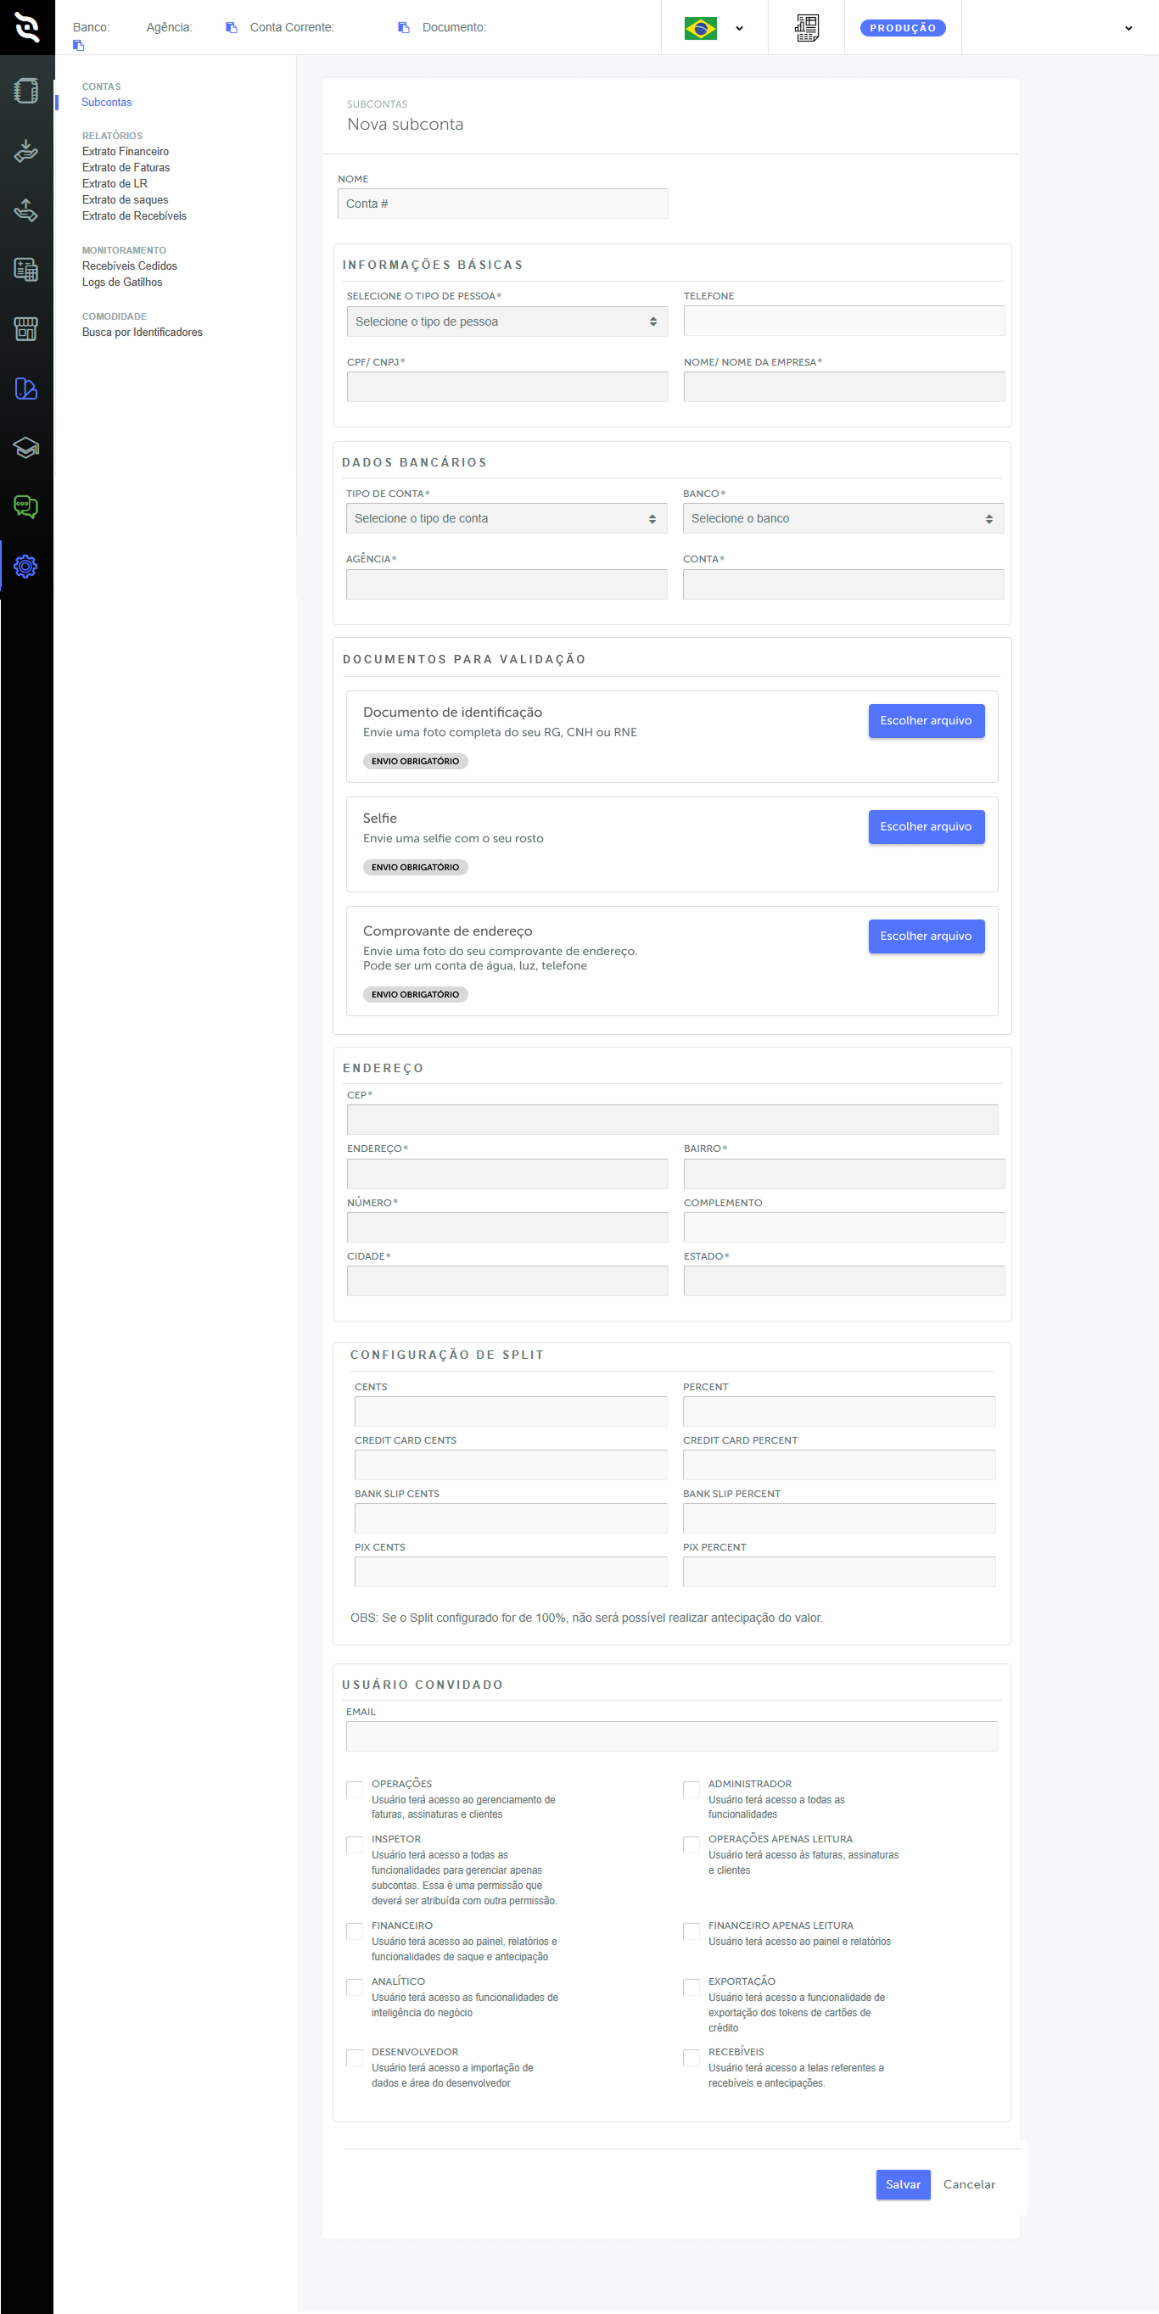Open the receive-money hand icon in the sidebar

point(26,150)
